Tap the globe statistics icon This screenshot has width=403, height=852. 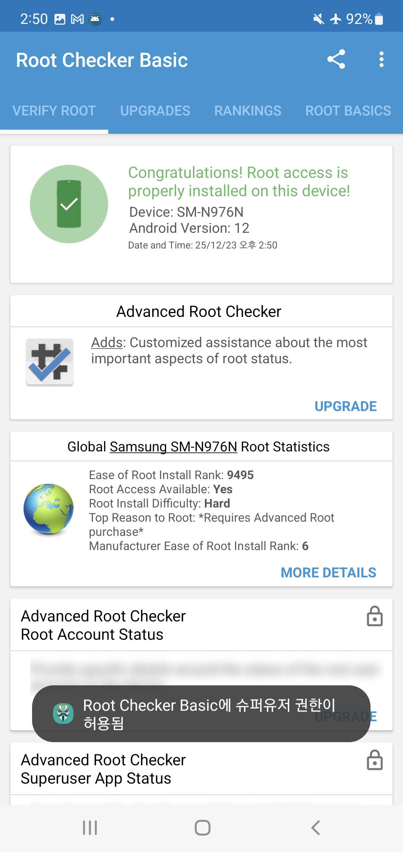pyautogui.click(x=49, y=509)
